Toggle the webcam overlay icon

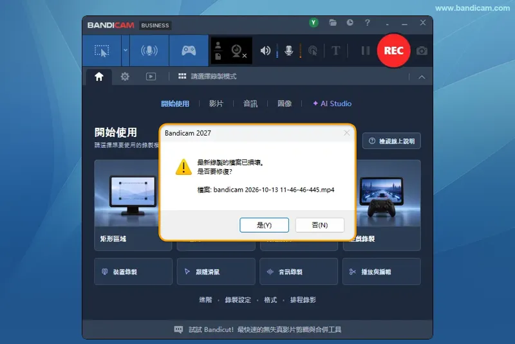pyautogui.click(x=238, y=51)
